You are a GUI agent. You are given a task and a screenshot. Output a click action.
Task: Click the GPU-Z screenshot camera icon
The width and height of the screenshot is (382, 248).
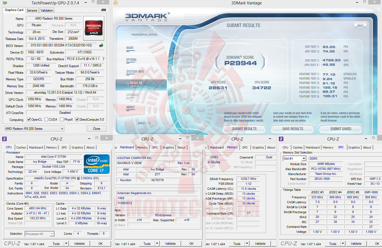(104, 10)
